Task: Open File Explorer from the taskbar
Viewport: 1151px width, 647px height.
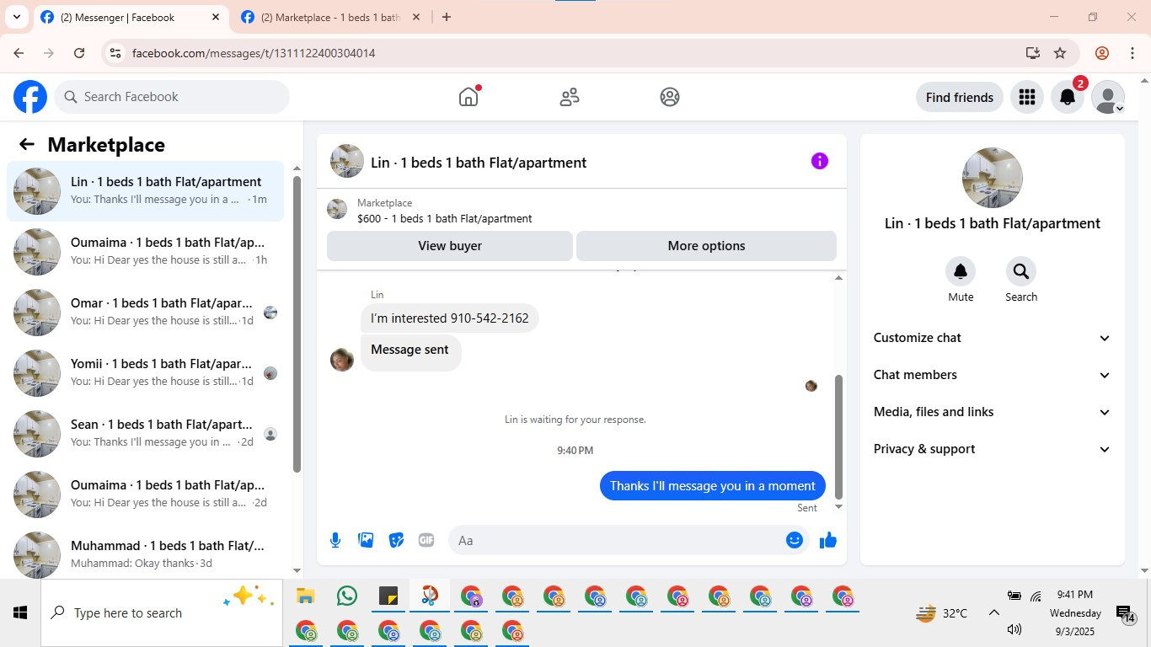Action: click(x=305, y=596)
